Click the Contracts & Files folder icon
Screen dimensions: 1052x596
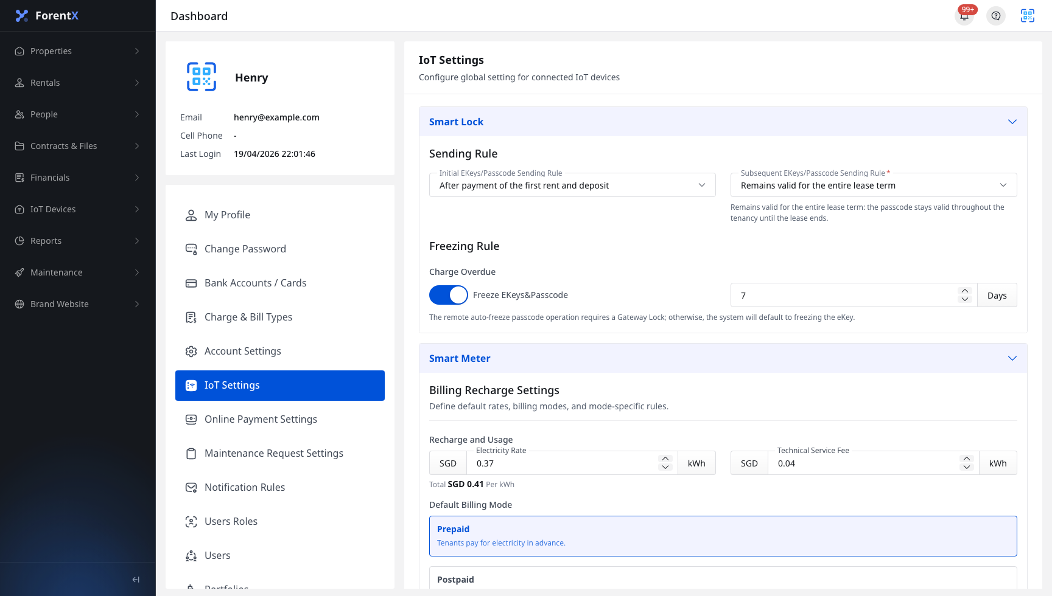(x=19, y=146)
